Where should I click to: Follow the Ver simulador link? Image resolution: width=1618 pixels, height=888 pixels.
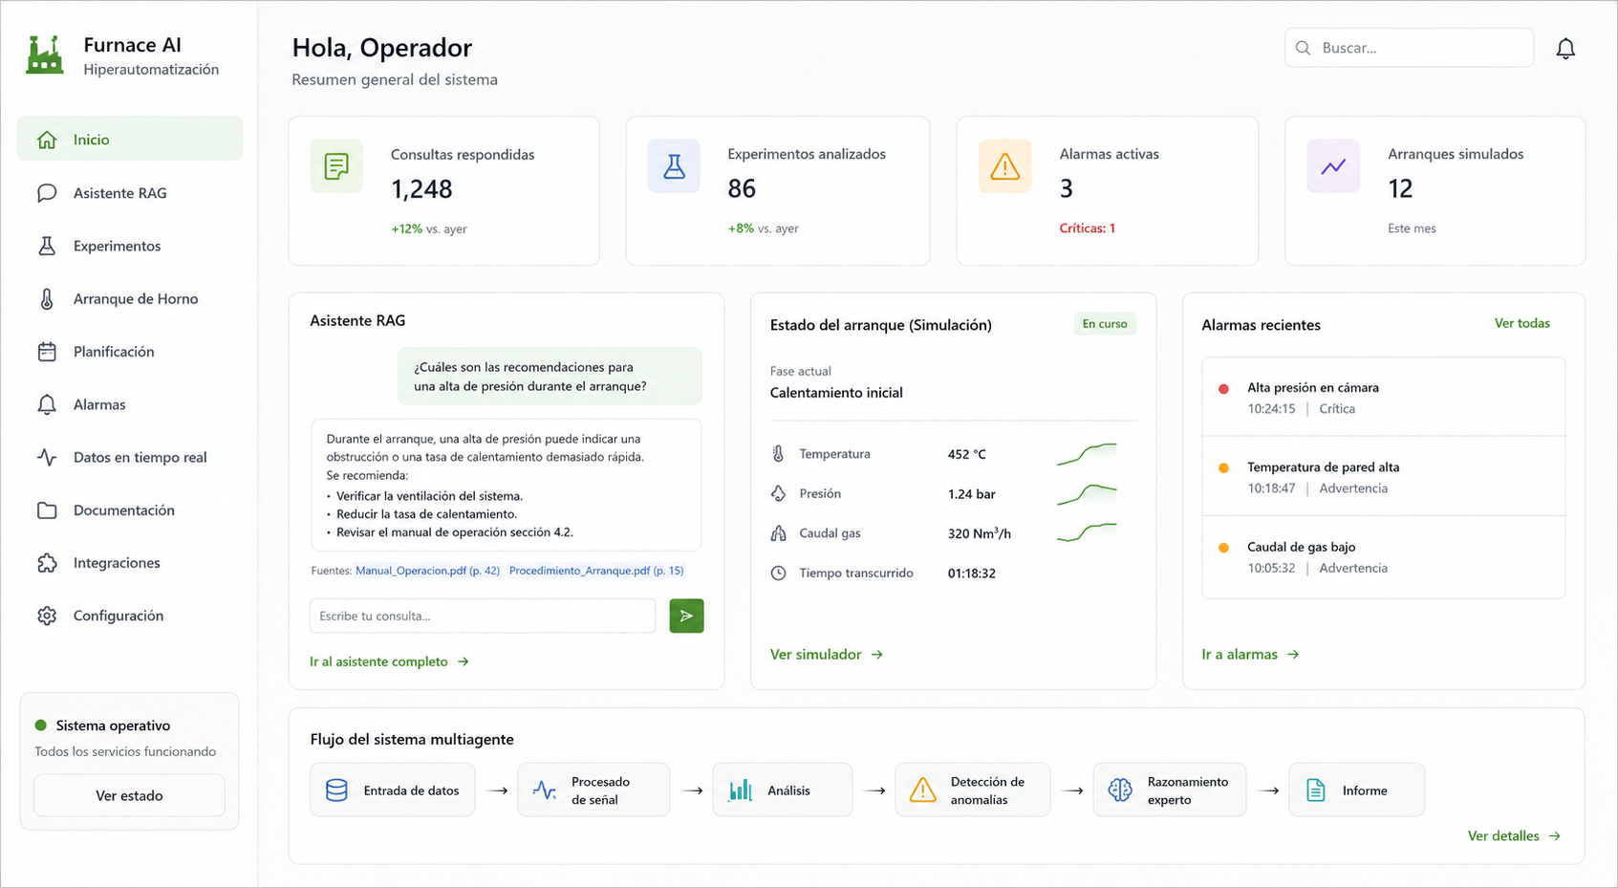pyautogui.click(x=827, y=655)
